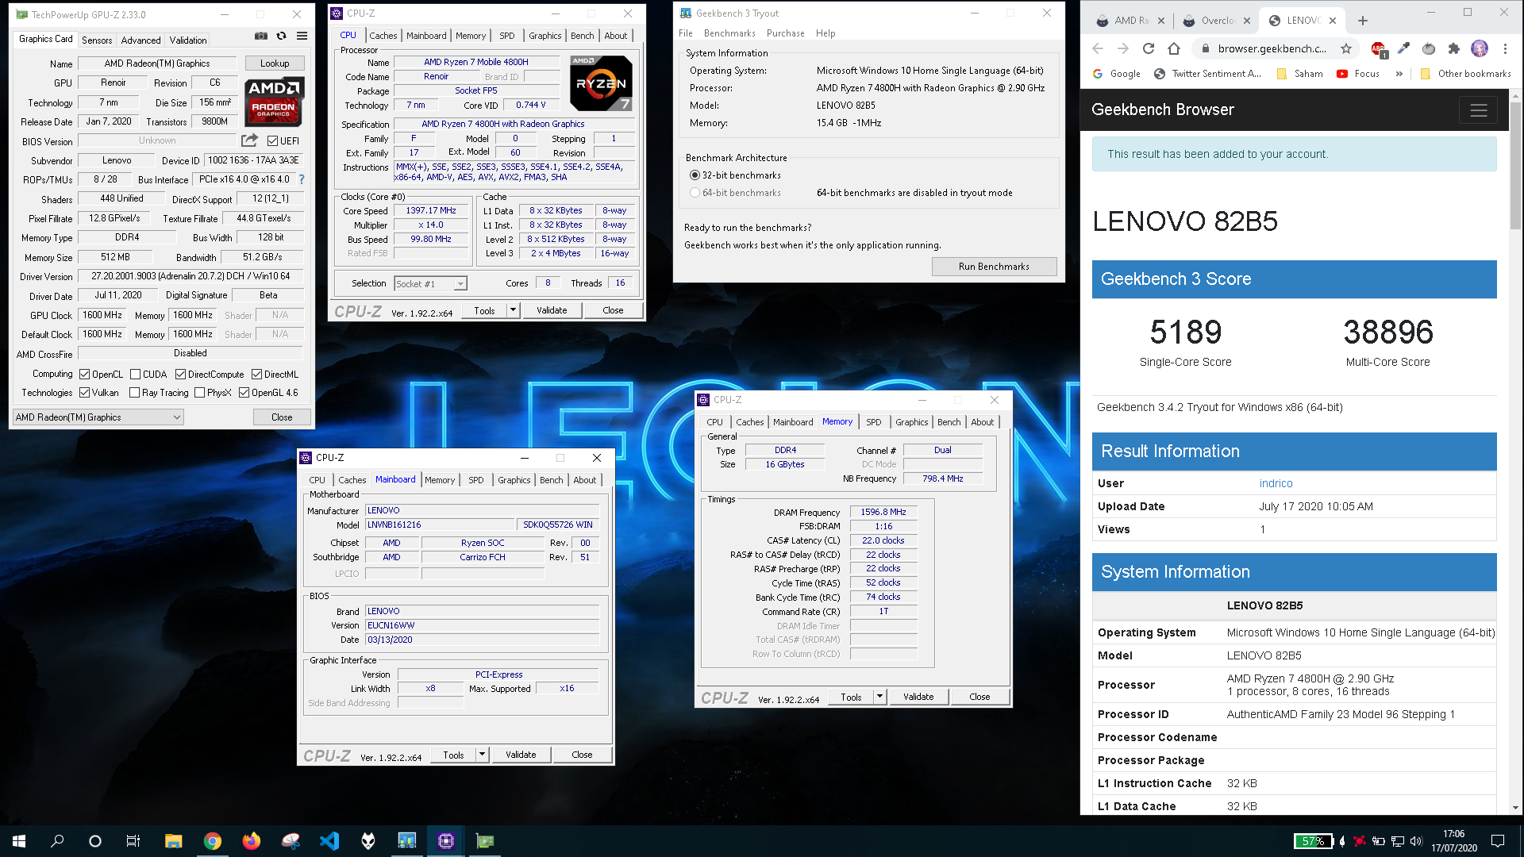Open the tomato timer extension
The image size is (1524, 857).
(1429, 48)
